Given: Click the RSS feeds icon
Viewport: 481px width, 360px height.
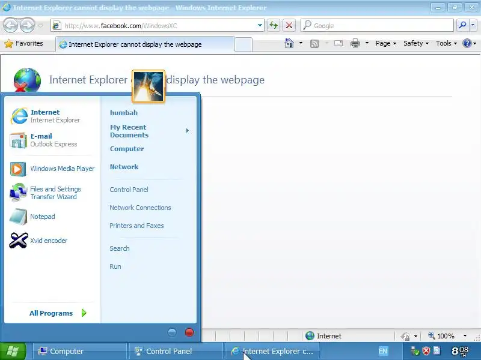Looking at the screenshot, I should [x=314, y=44].
